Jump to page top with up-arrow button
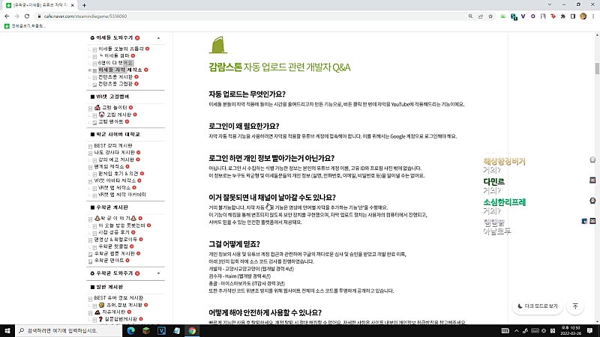The image size is (600, 337). pos(575,306)
